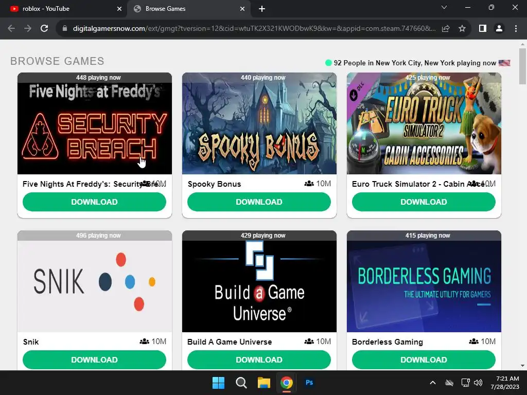Click '440 playing now' label

pos(263,78)
